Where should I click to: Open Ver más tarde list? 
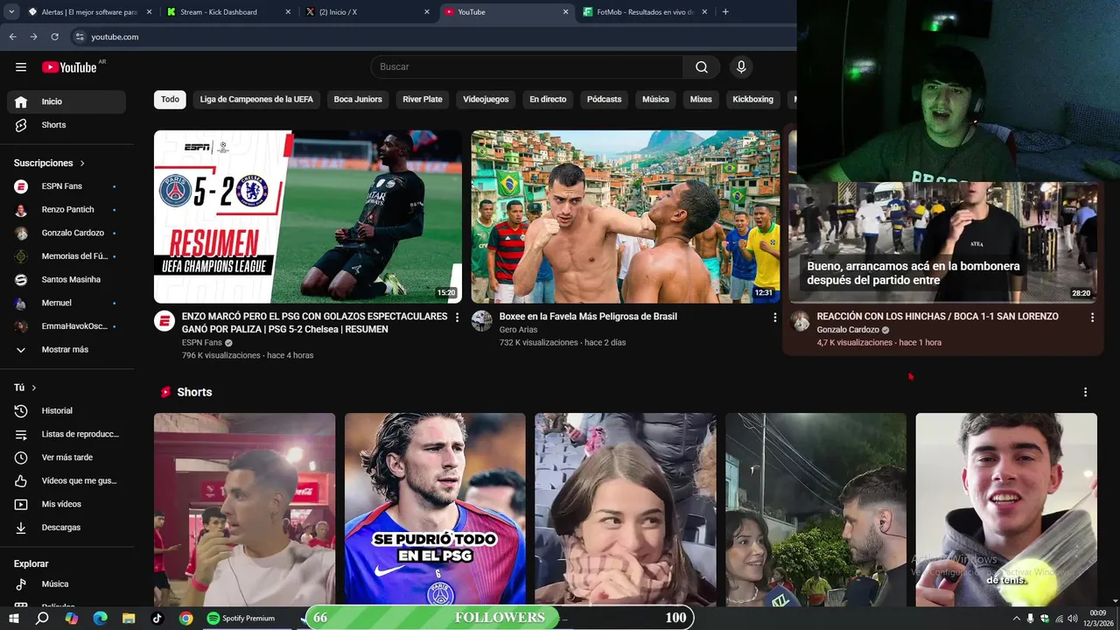click(66, 458)
